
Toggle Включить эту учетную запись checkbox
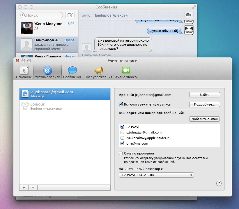pos(121,104)
